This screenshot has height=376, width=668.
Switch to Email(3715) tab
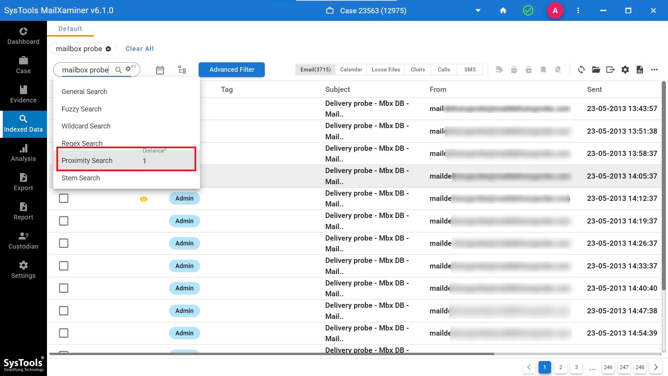[x=316, y=70]
